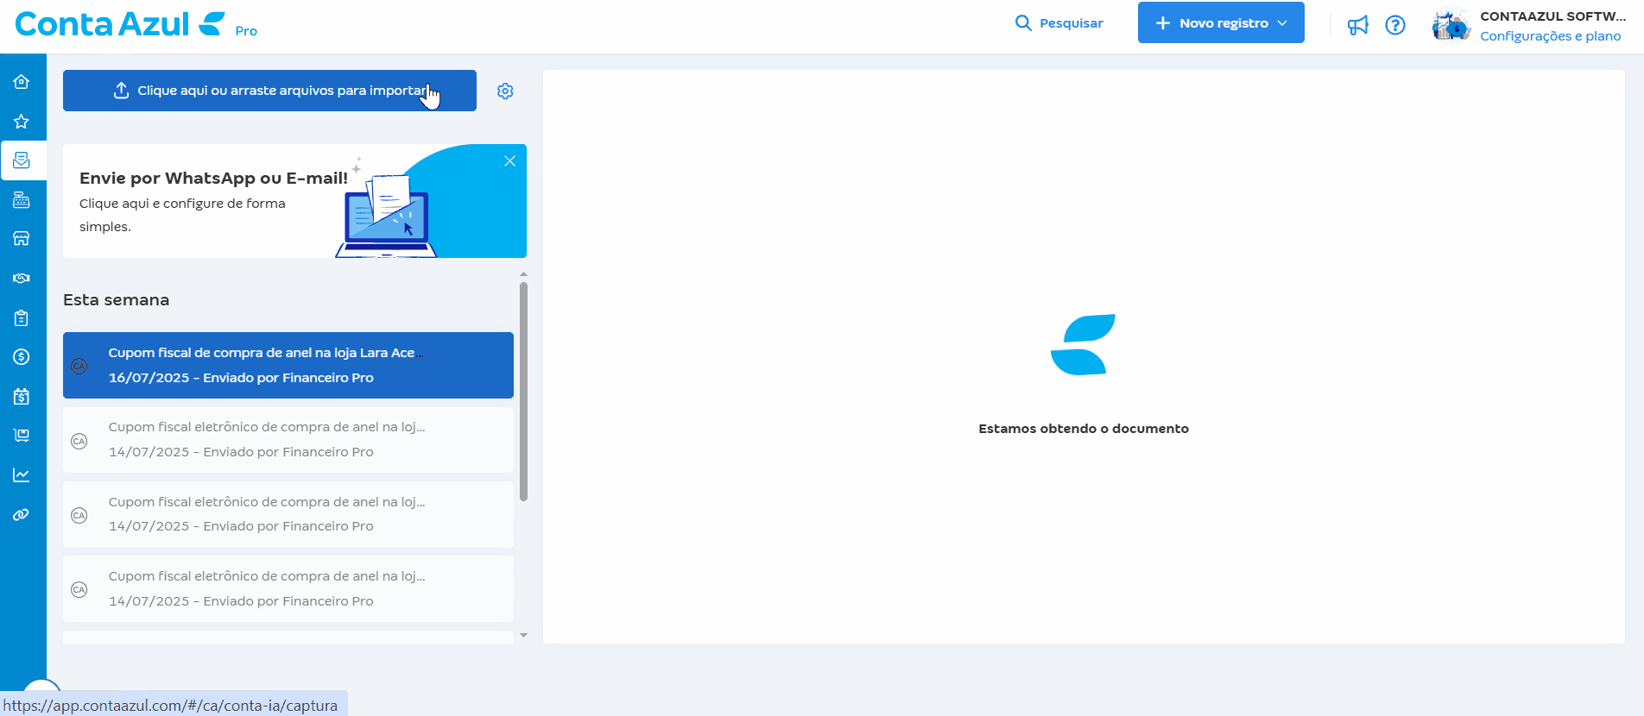Open the cash register sidebar icon
The width and height of the screenshot is (1644, 716).
click(x=22, y=200)
